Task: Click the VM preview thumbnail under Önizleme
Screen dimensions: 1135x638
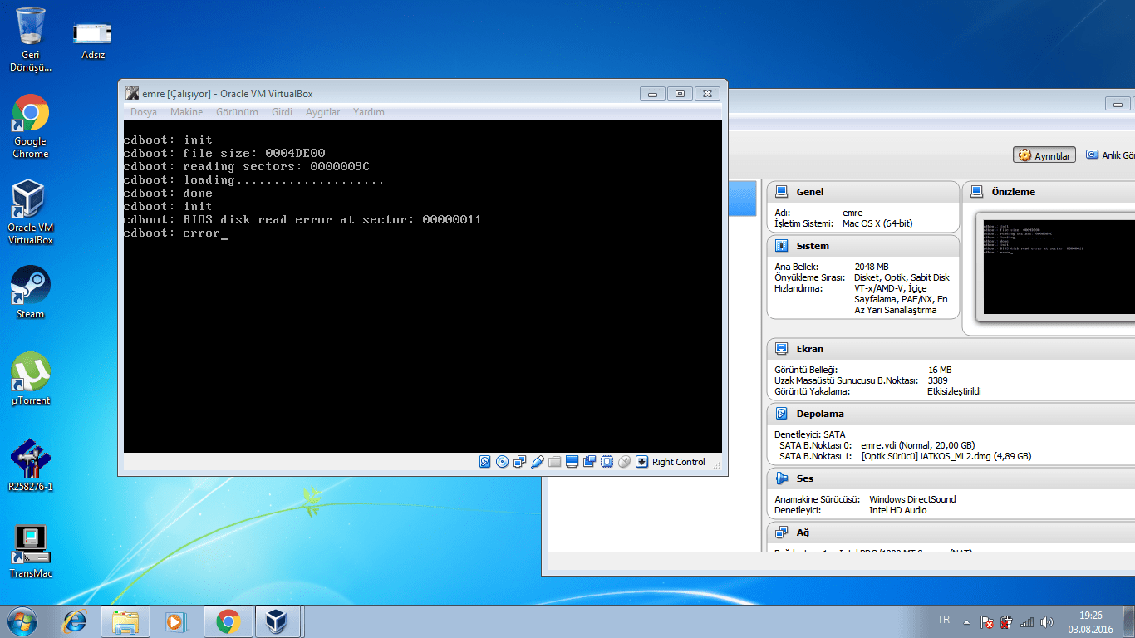Action: pyautogui.click(x=1059, y=267)
